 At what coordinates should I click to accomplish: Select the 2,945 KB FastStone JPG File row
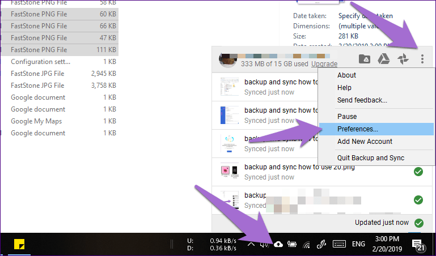[60, 74]
